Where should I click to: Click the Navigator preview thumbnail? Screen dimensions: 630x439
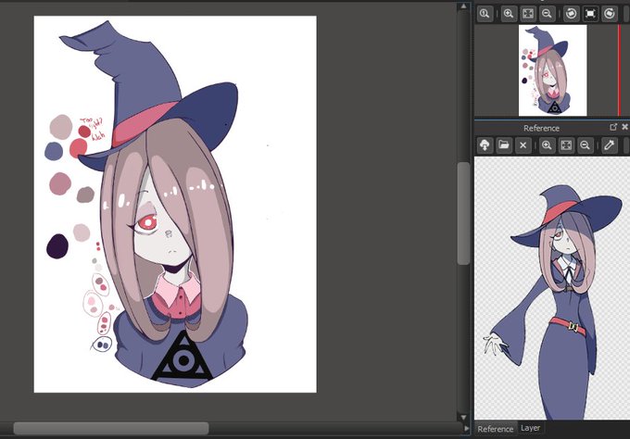tap(553, 70)
